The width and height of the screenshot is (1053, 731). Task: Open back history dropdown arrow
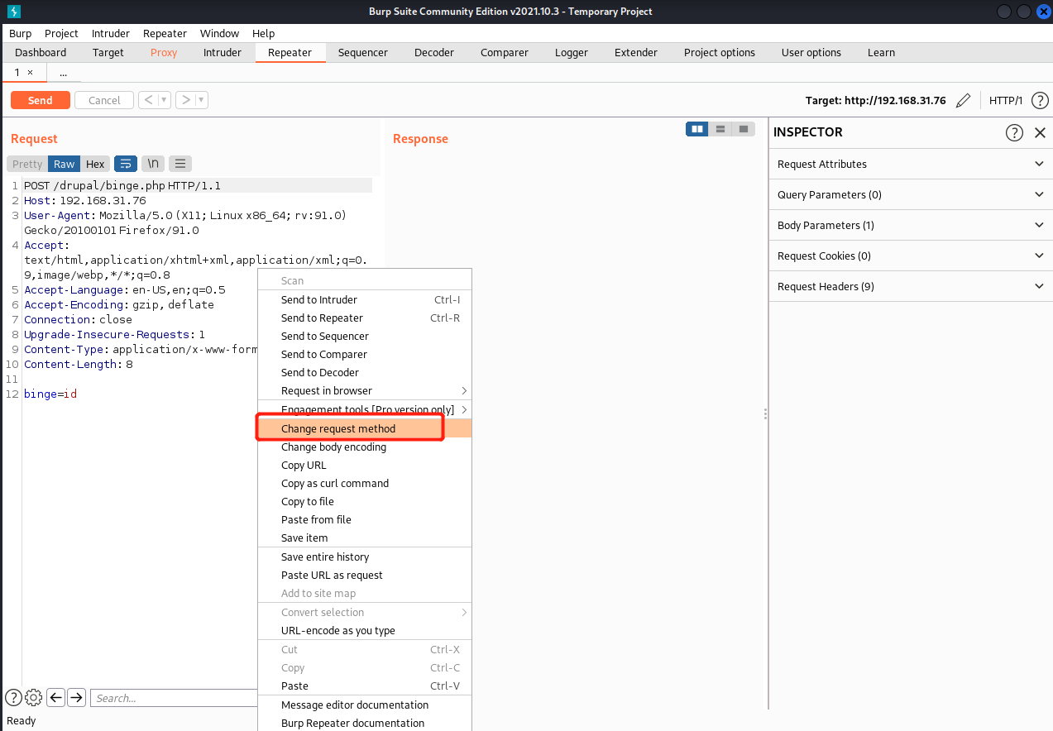tap(164, 100)
